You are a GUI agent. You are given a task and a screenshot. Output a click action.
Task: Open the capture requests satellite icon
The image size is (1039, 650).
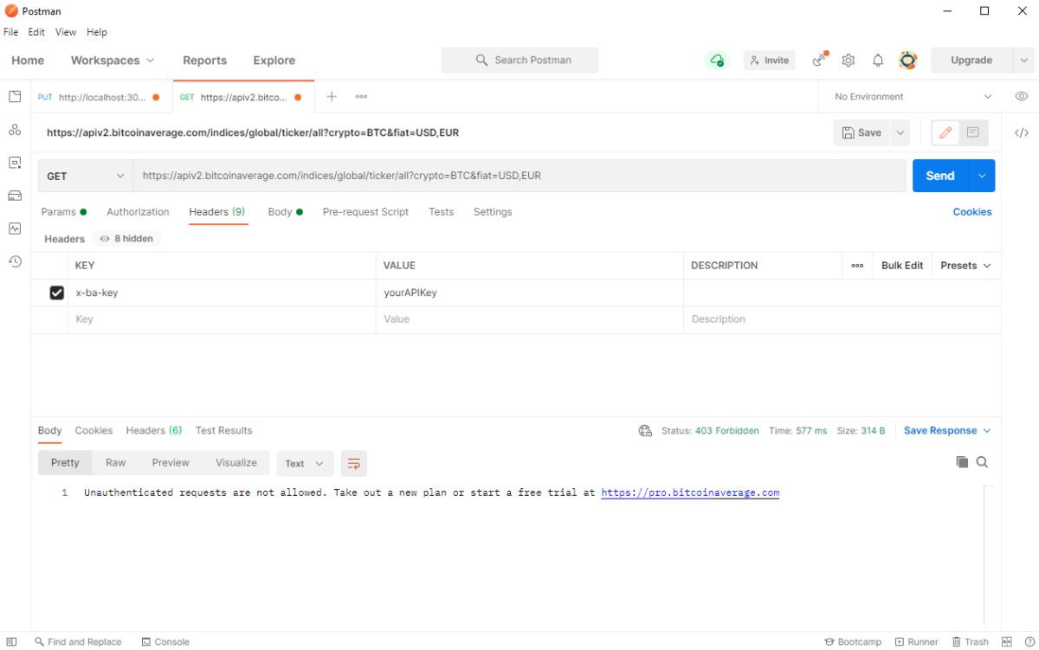[x=819, y=60]
